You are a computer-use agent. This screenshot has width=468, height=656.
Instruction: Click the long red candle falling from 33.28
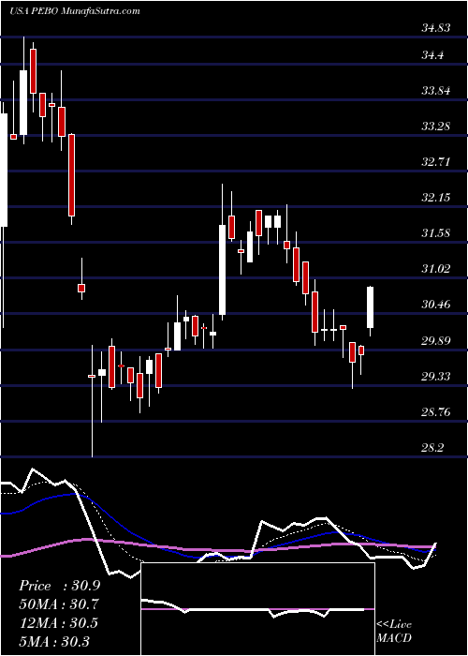pyautogui.click(x=72, y=175)
